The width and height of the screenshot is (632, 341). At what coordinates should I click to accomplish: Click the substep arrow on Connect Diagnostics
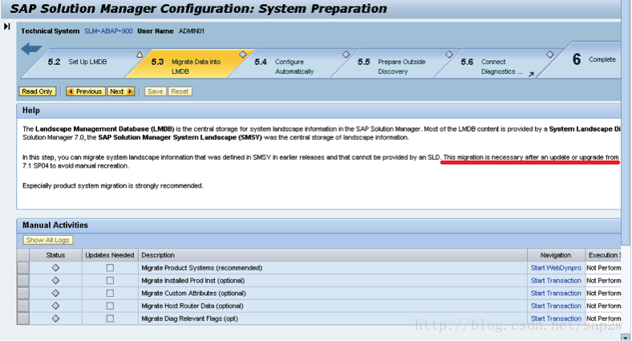point(531,74)
